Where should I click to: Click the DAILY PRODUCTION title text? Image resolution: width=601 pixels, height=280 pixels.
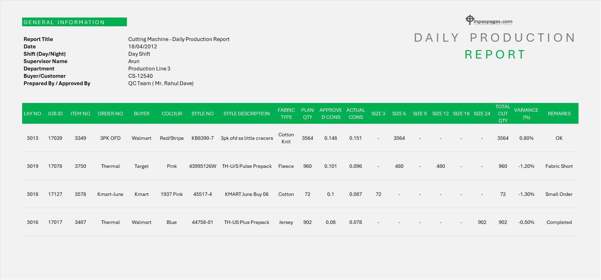[495, 37]
